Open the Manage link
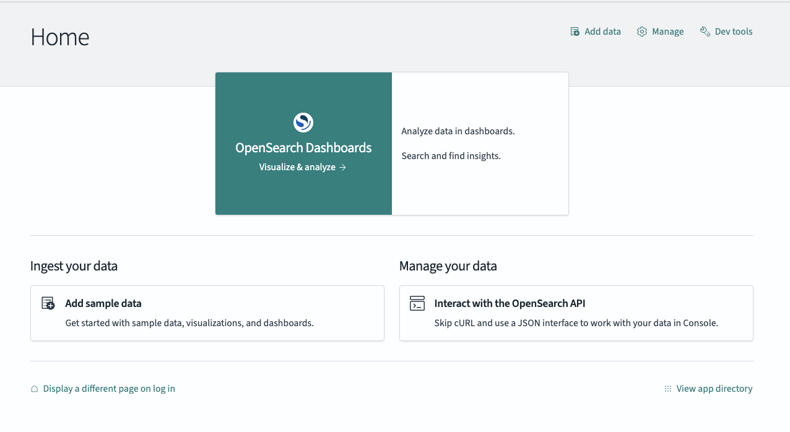 click(661, 32)
